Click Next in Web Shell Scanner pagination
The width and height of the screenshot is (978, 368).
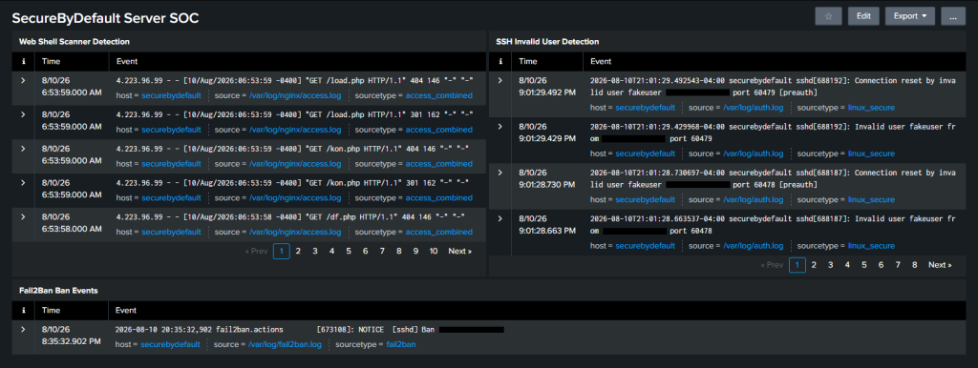[x=459, y=251]
